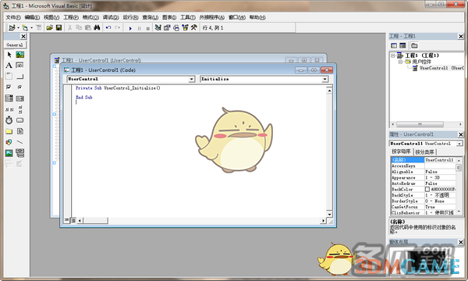Image resolution: width=468 pixels, height=281 pixels.
Task: Open the Object Browser toolbar icon
Action: (185, 28)
